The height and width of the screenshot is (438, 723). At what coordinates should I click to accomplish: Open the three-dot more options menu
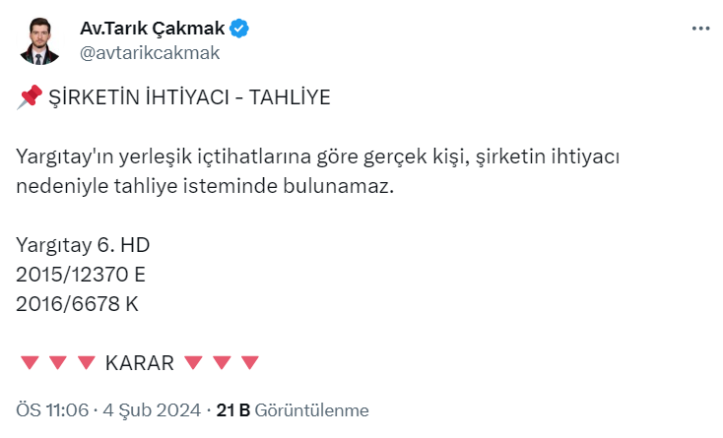[x=700, y=30]
